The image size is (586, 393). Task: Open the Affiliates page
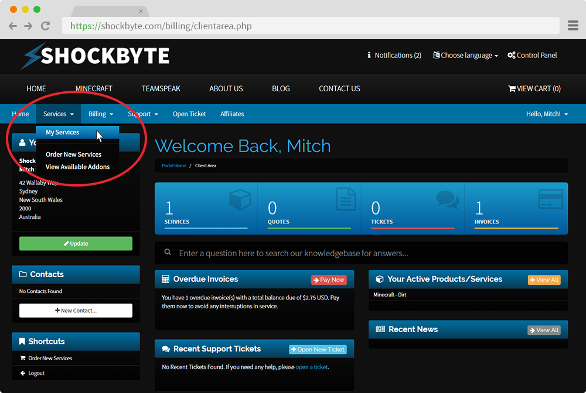pos(232,113)
